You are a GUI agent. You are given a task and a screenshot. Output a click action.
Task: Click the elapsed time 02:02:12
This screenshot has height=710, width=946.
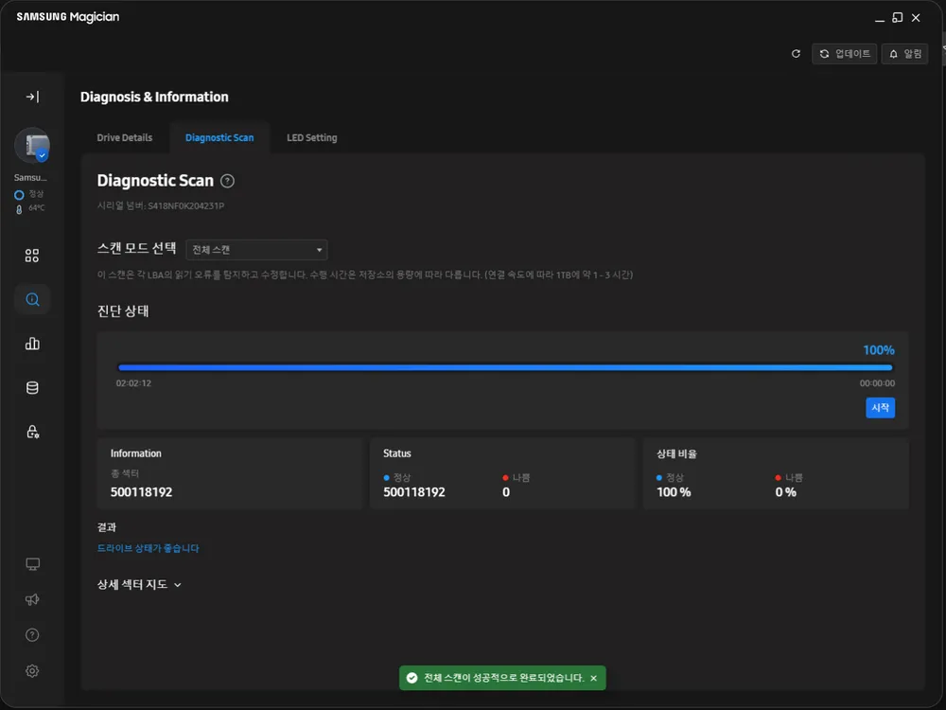pos(133,383)
